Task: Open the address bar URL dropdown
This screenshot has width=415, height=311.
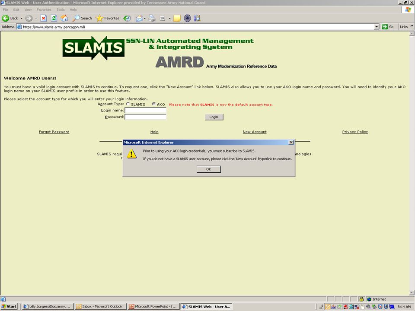Action: (377, 27)
